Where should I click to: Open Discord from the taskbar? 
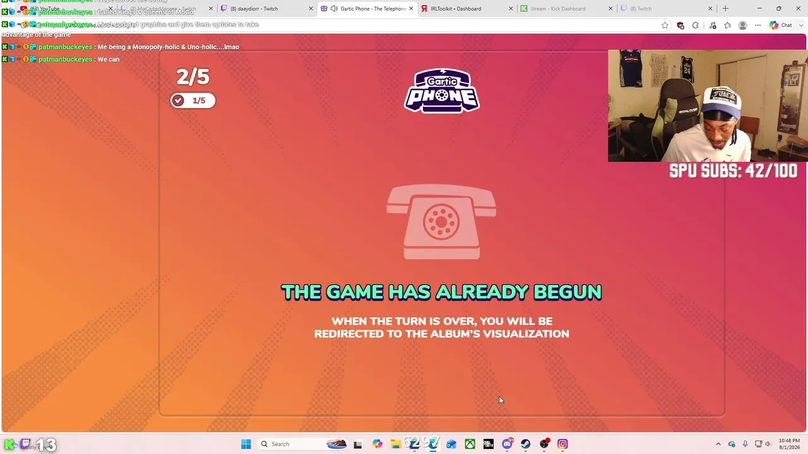[507, 444]
